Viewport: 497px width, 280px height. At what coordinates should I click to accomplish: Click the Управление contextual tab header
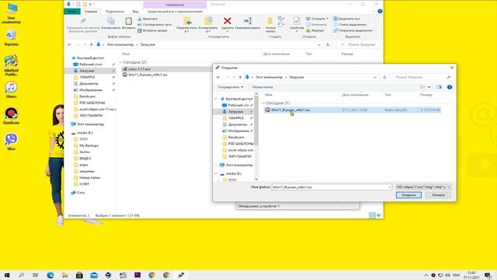(175, 5)
